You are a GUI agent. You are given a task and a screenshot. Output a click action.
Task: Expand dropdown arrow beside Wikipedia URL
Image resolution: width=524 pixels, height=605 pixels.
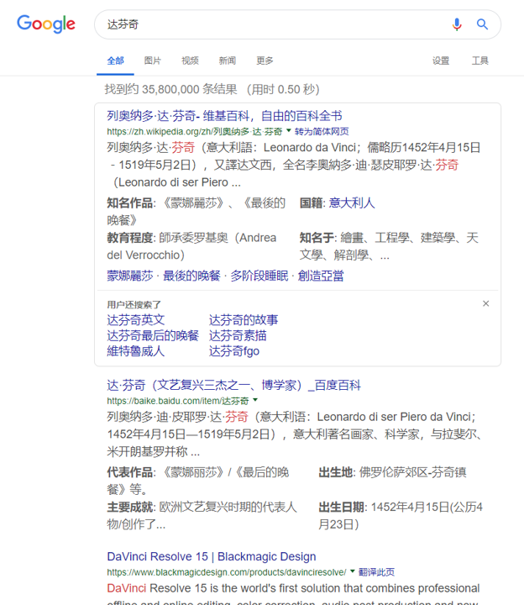pyautogui.click(x=288, y=131)
